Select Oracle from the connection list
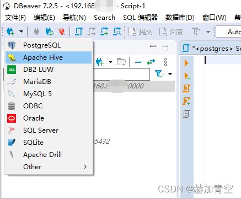 (x=49, y=118)
